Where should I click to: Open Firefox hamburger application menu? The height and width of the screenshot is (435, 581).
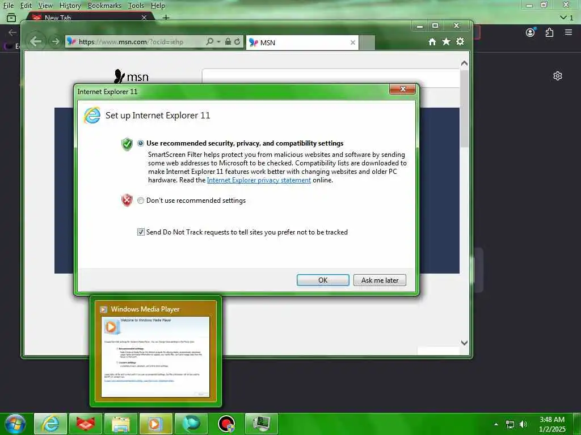point(569,32)
